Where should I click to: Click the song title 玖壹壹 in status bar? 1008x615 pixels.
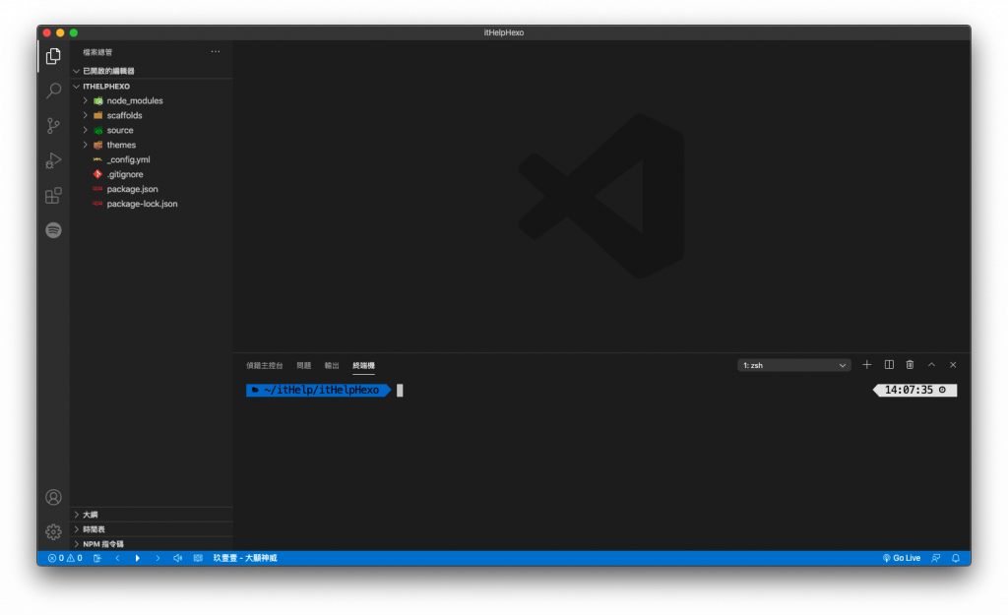tap(245, 558)
